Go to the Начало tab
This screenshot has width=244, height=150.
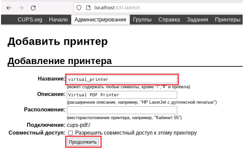(x=58, y=20)
